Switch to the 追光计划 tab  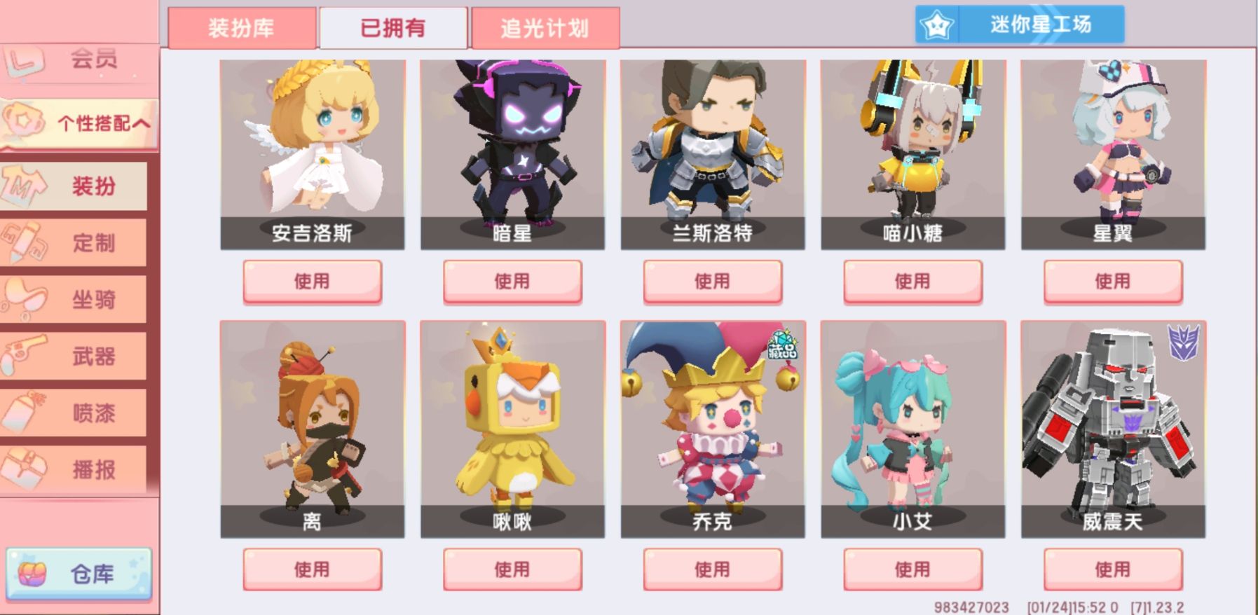[545, 28]
